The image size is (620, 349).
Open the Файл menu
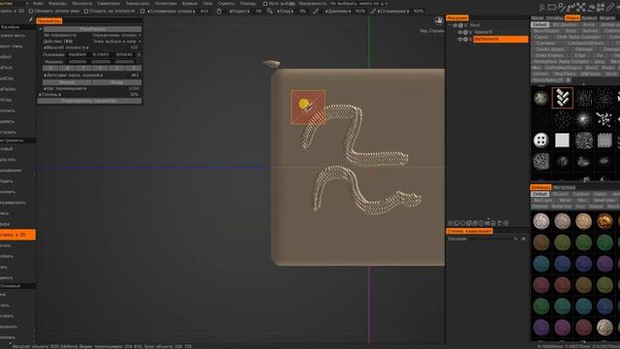click(39, 3)
